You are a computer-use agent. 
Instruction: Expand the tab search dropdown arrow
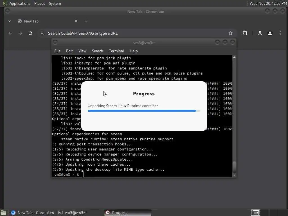coord(10,21)
